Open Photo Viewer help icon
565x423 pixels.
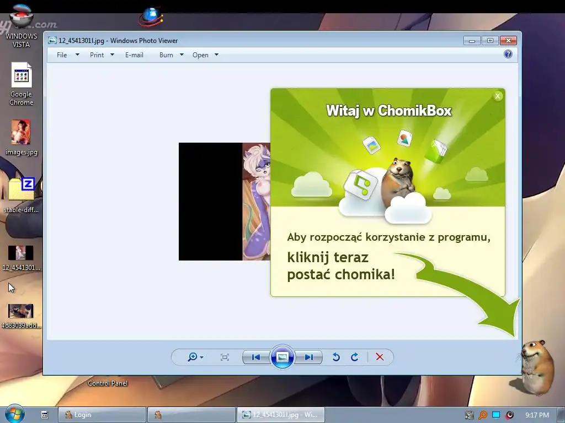point(508,55)
